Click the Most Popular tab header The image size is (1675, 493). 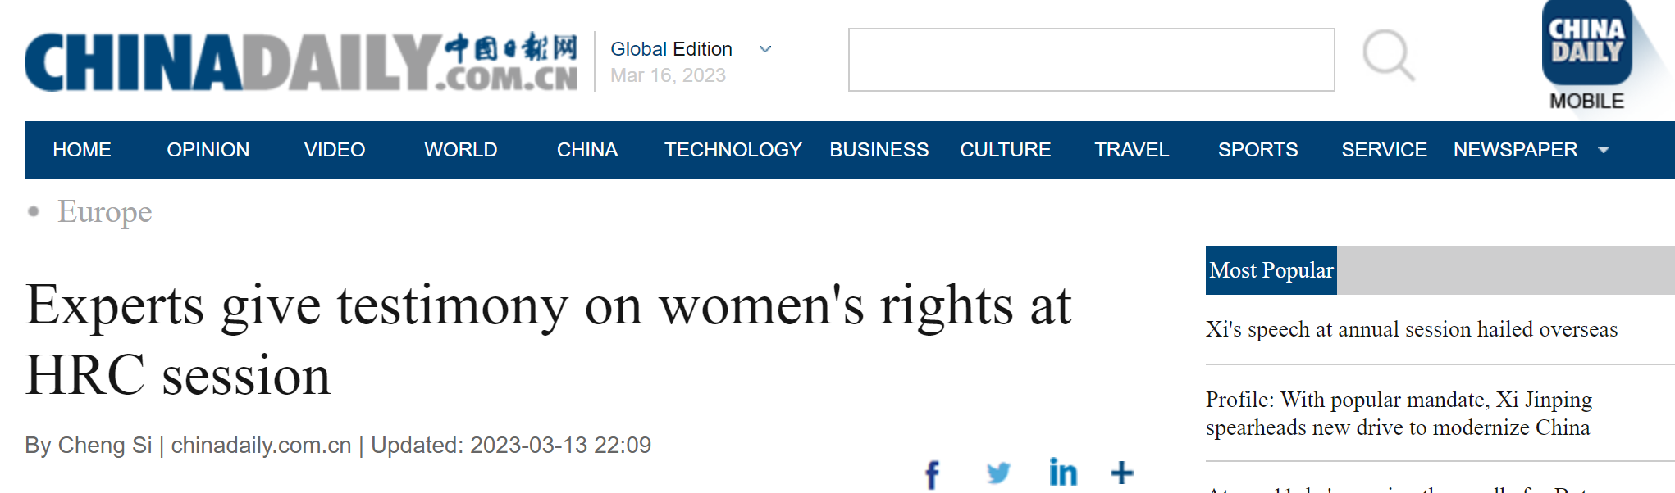click(1271, 270)
